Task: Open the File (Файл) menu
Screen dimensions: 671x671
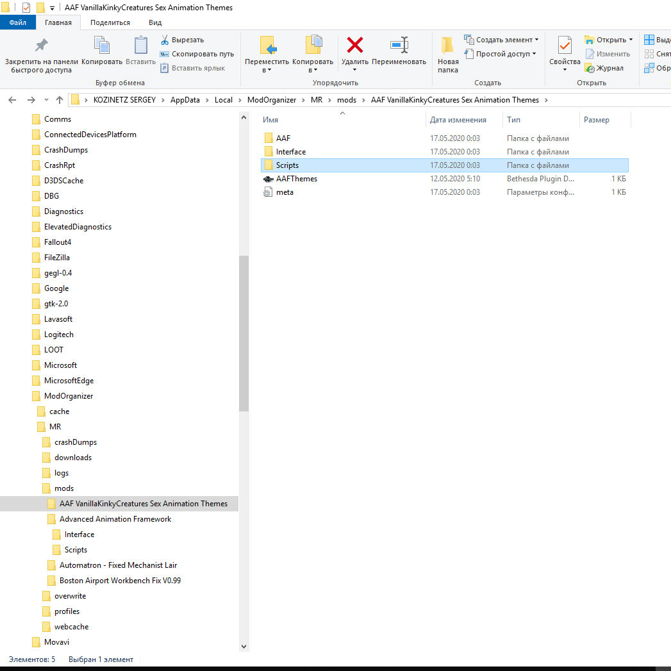Action: tap(18, 22)
